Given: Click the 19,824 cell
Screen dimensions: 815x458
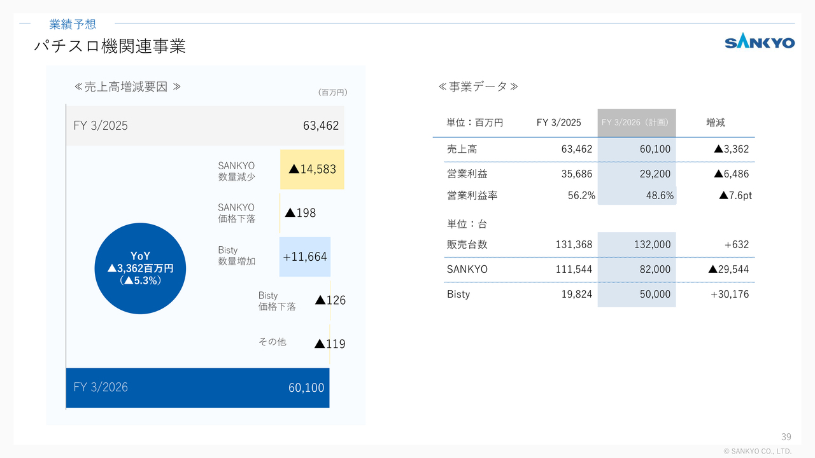Looking at the screenshot, I should coord(577,294).
